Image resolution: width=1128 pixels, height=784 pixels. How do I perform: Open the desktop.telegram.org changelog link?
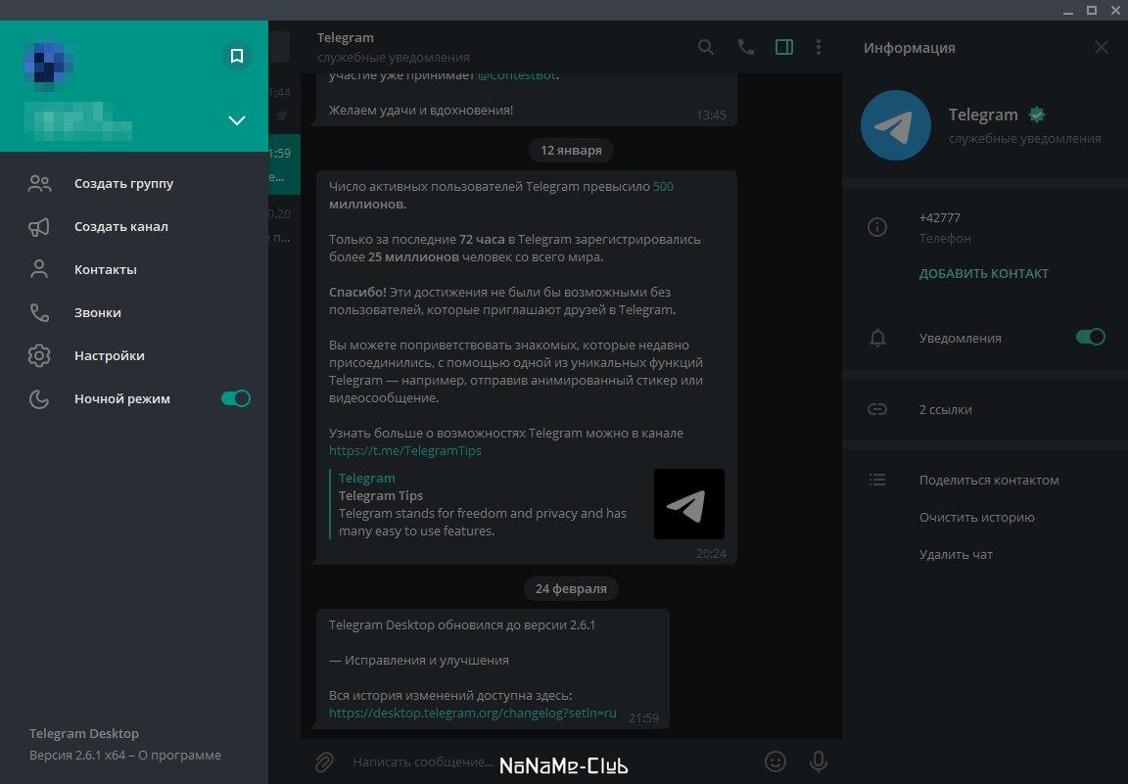click(473, 714)
